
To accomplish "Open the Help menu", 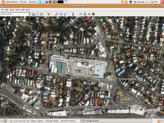I will point(28,10).
